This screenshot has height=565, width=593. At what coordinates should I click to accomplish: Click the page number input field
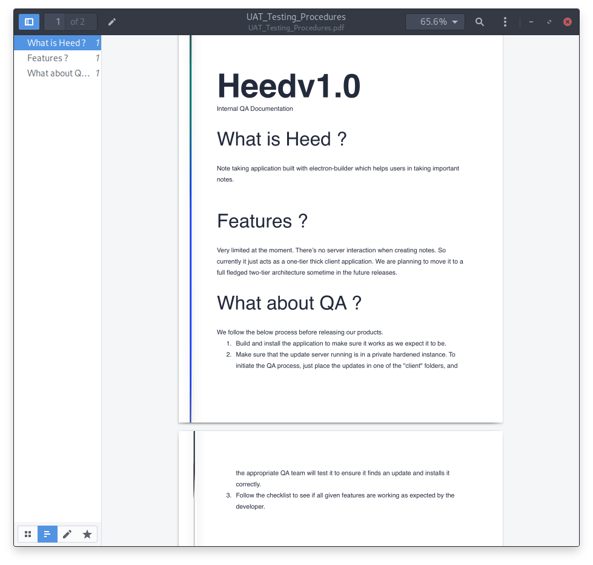pyautogui.click(x=58, y=22)
